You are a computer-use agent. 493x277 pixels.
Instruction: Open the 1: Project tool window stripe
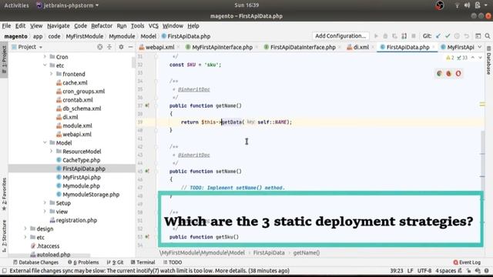point(4,60)
